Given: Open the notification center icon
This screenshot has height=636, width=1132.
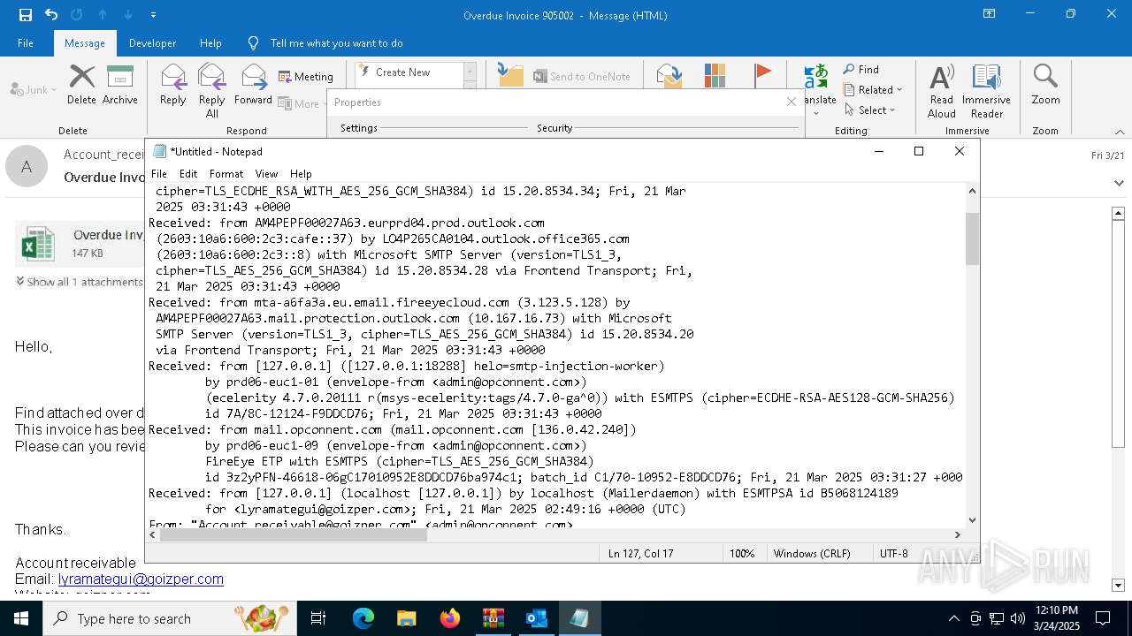Looking at the screenshot, I should click(x=1103, y=618).
